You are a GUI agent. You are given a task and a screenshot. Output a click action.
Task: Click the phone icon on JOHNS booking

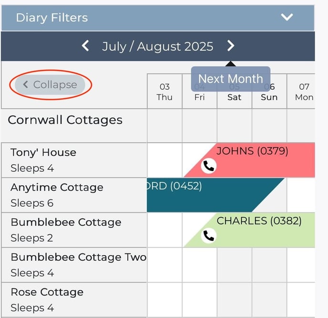pos(208,166)
